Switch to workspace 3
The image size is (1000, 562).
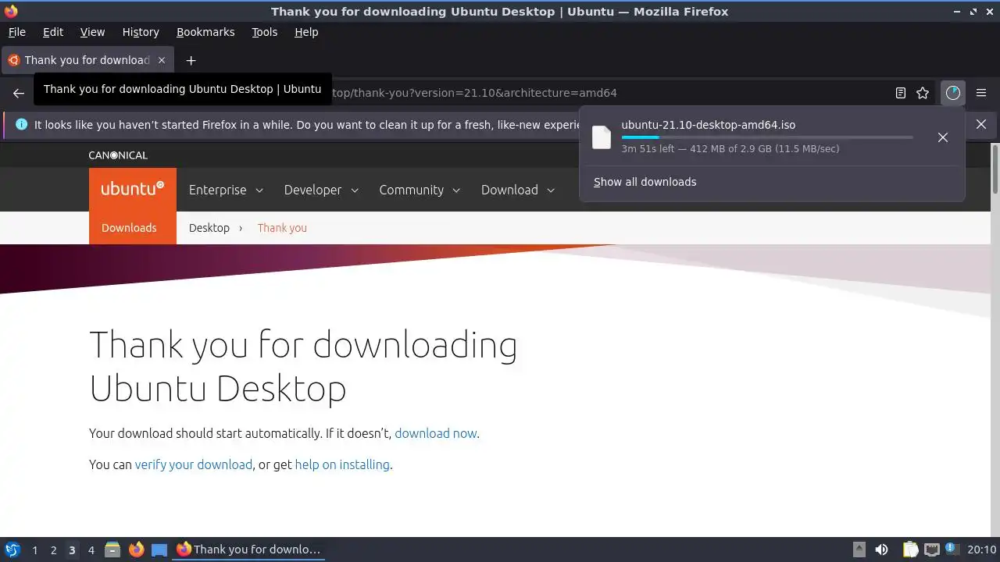click(72, 550)
